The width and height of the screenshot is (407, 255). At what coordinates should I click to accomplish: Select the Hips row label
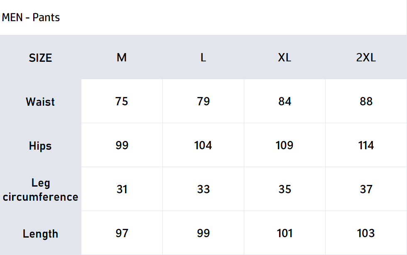pos(40,146)
